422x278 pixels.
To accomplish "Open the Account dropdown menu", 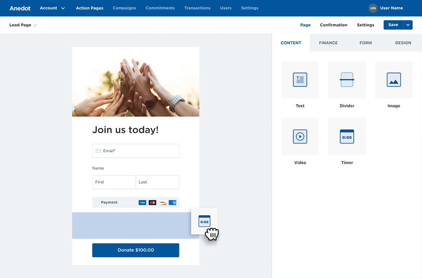I will pos(52,8).
